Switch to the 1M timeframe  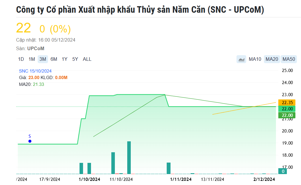pyautogui.click(x=32, y=59)
